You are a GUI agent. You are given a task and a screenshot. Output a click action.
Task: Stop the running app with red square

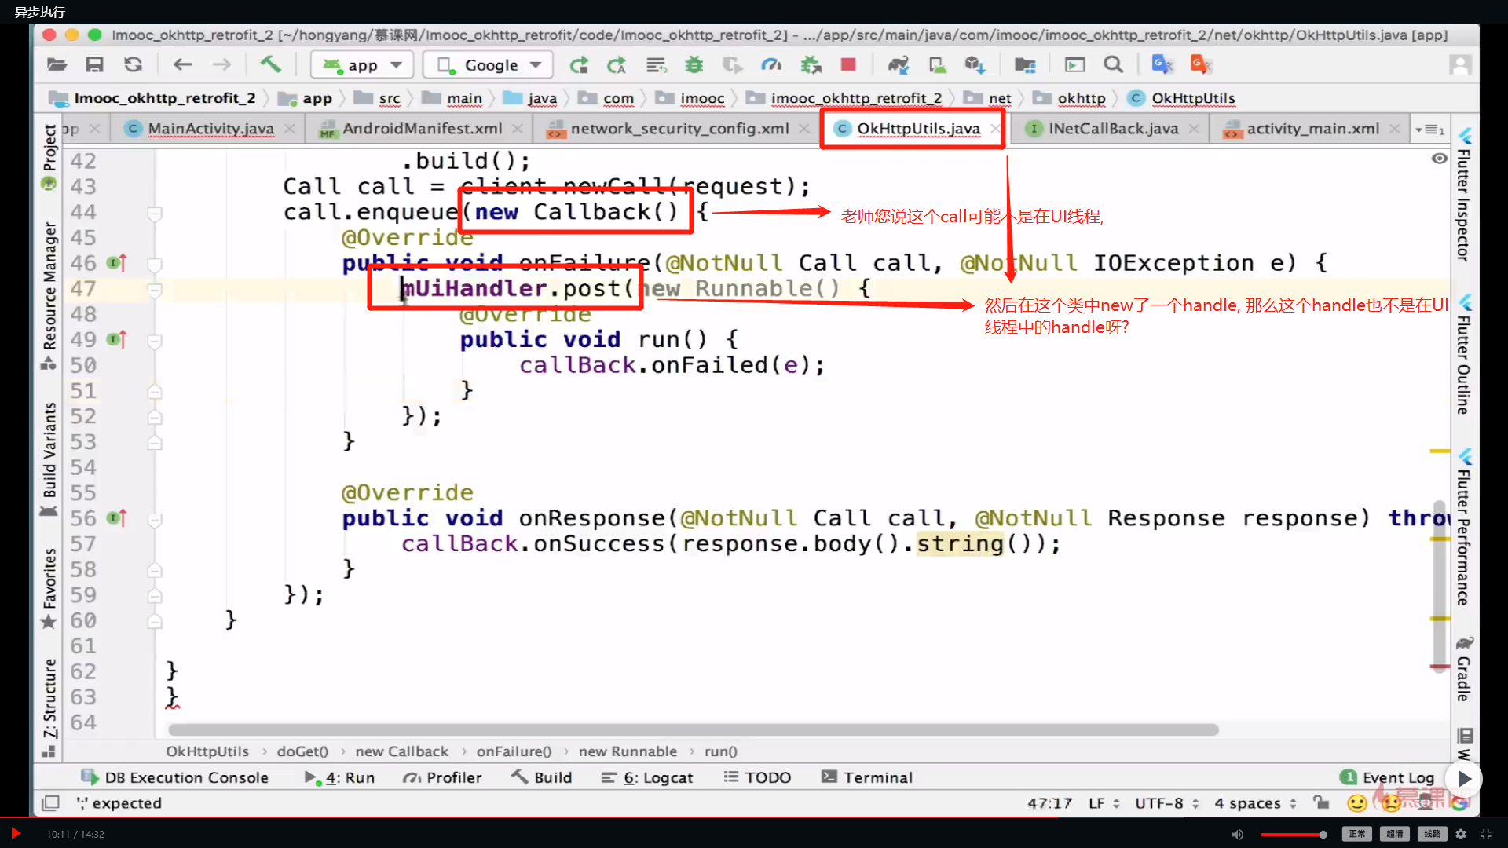(x=848, y=64)
